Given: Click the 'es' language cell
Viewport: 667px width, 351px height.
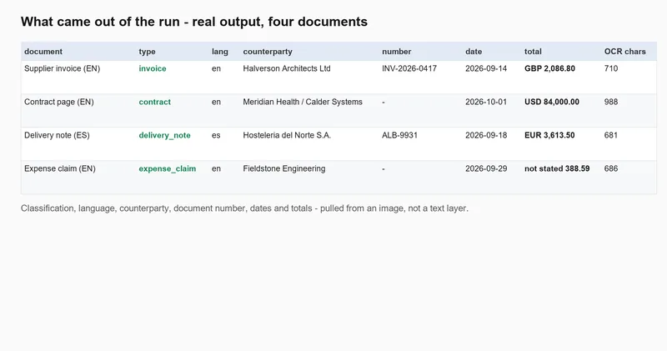Looking at the screenshot, I should (216, 135).
